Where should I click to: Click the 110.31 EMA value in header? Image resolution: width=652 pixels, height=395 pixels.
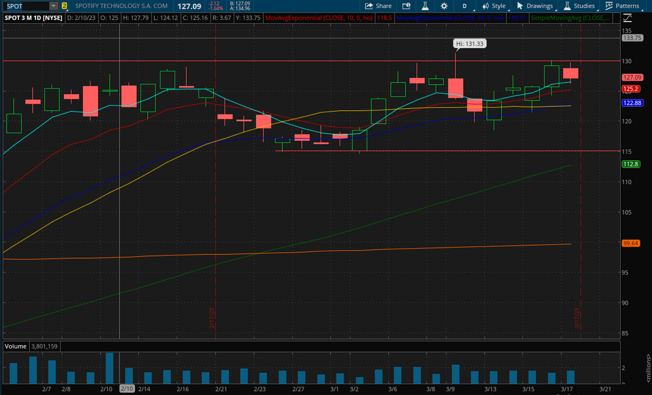[516, 18]
